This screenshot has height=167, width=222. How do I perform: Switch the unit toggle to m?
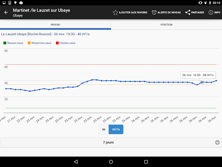point(104,129)
